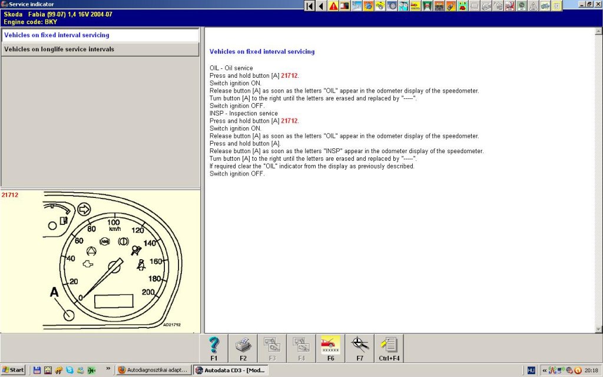Click the greyed-out F4 button

301,349
